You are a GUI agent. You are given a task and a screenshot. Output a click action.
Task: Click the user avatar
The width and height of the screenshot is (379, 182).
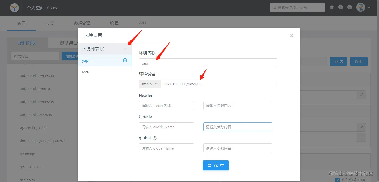click(361, 7)
